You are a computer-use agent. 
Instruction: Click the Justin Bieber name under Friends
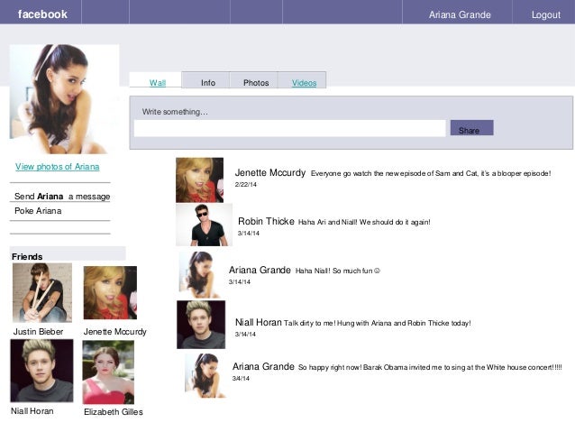point(38,331)
